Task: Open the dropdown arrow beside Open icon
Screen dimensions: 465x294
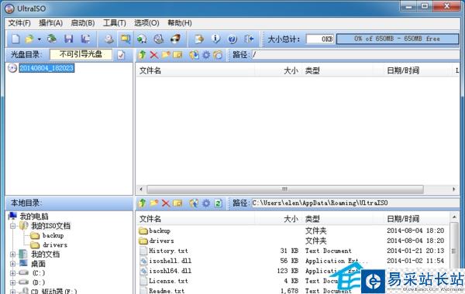Action: [39, 39]
